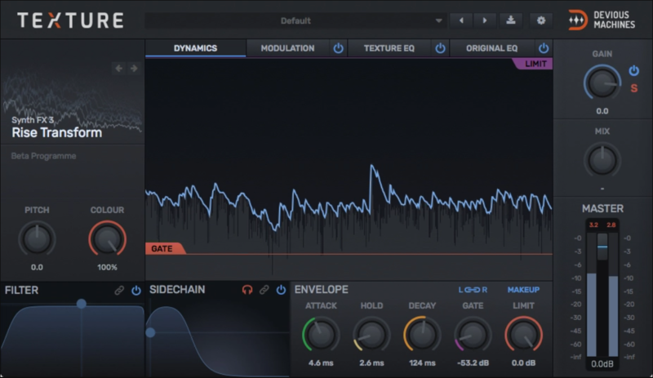The height and width of the screenshot is (378, 653).
Task: Solo the gain with the S icon
Action: click(x=633, y=88)
